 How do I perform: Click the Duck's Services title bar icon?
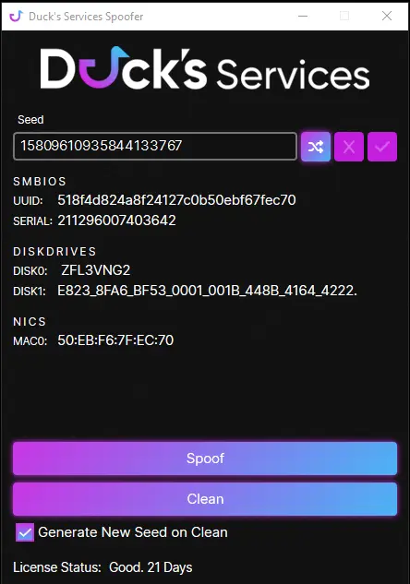tap(16, 16)
